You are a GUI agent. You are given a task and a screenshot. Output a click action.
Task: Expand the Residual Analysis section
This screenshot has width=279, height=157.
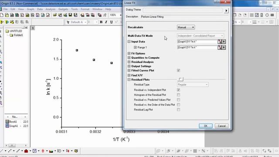tap(129, 62)
